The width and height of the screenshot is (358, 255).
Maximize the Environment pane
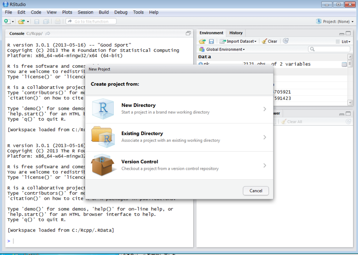(348, 33)
